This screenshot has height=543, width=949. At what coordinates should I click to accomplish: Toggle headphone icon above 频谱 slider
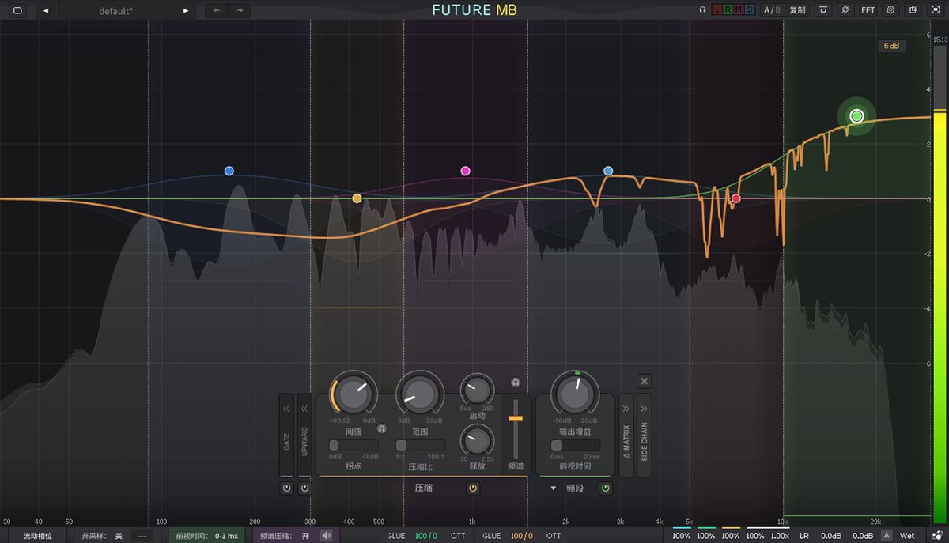516,382
